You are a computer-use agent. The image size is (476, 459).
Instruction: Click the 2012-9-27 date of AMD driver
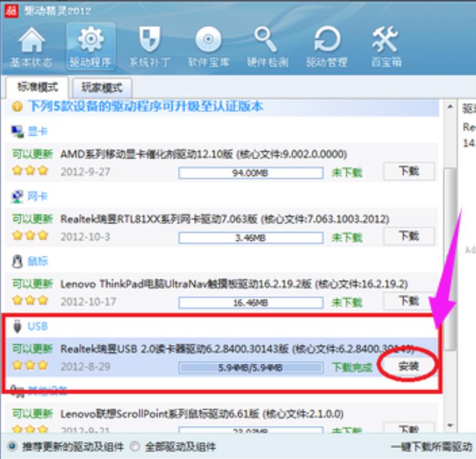(85, 172)
